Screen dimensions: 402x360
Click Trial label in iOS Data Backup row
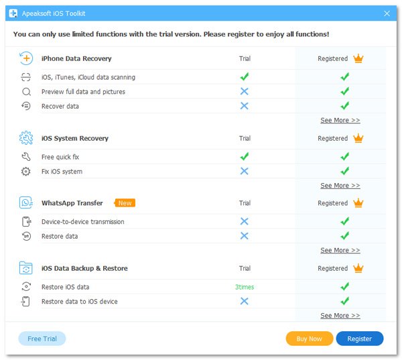click(x=245, y=268)
